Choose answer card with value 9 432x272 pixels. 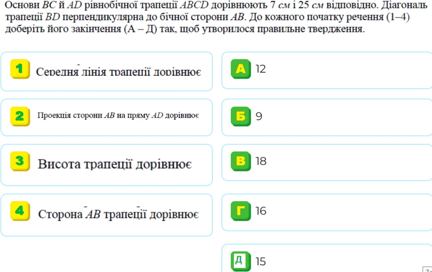(x=327, y=117)
